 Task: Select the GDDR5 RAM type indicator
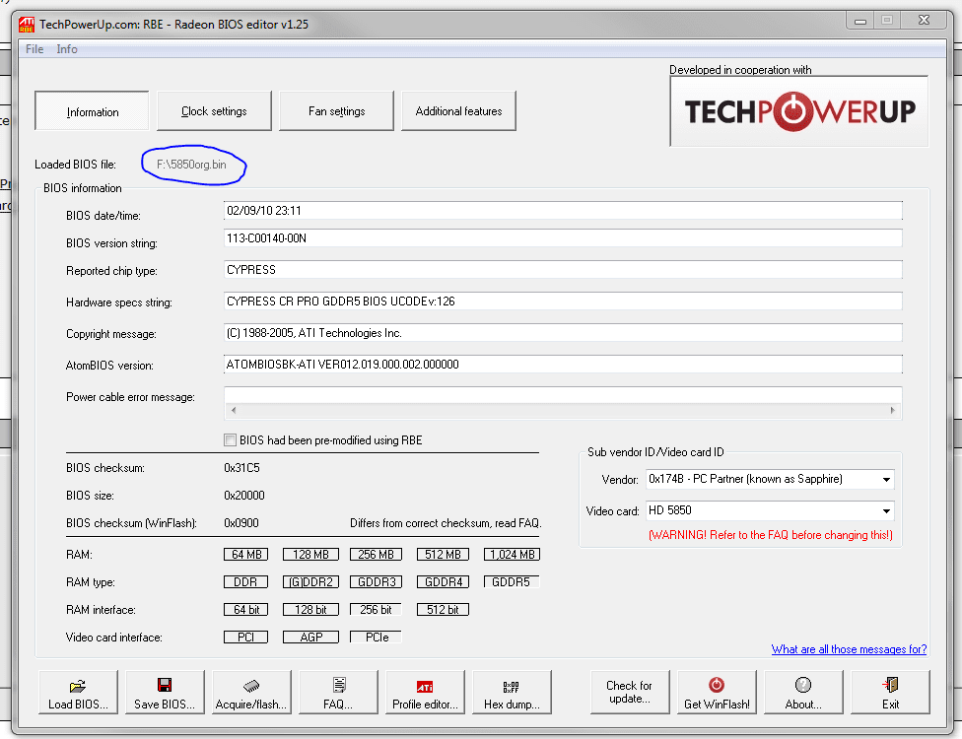pos(512,582)
